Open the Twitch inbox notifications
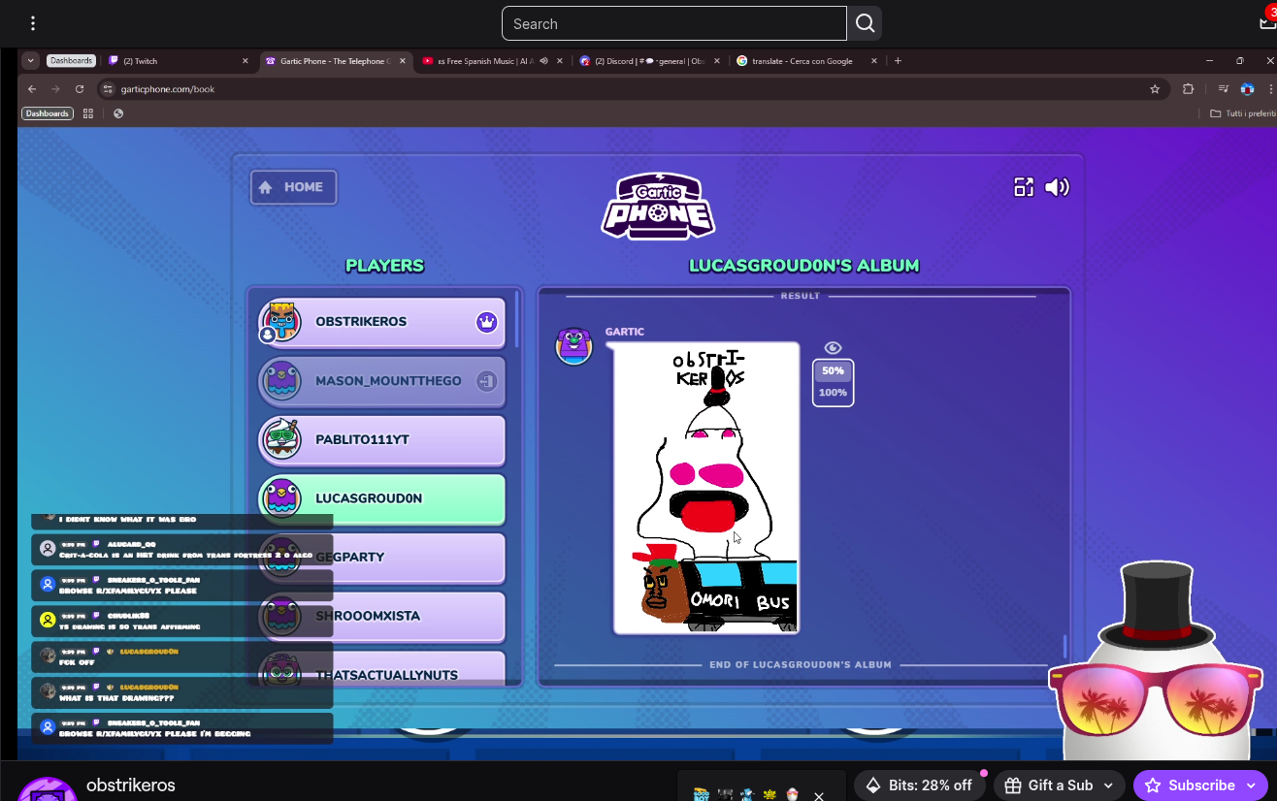This screenshot has height=801, width=1277. click(1266, 23)
